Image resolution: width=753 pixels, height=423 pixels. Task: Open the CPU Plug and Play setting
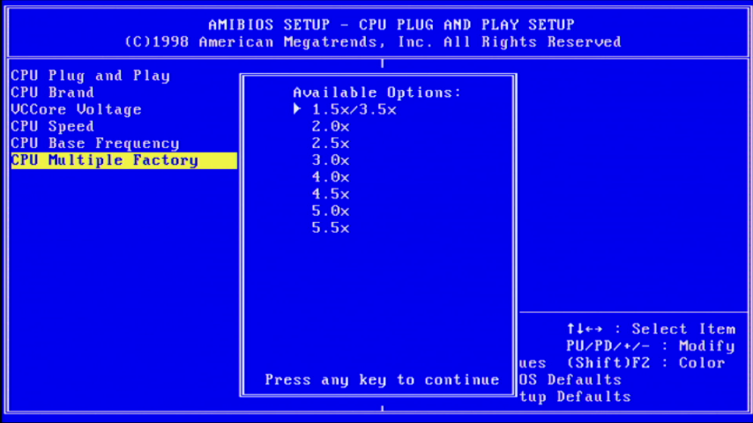click(90, 76)
